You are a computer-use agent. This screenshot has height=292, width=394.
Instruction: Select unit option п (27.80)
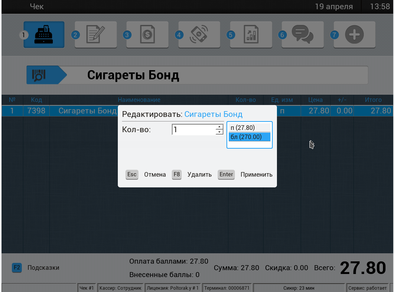pos(249,128)
